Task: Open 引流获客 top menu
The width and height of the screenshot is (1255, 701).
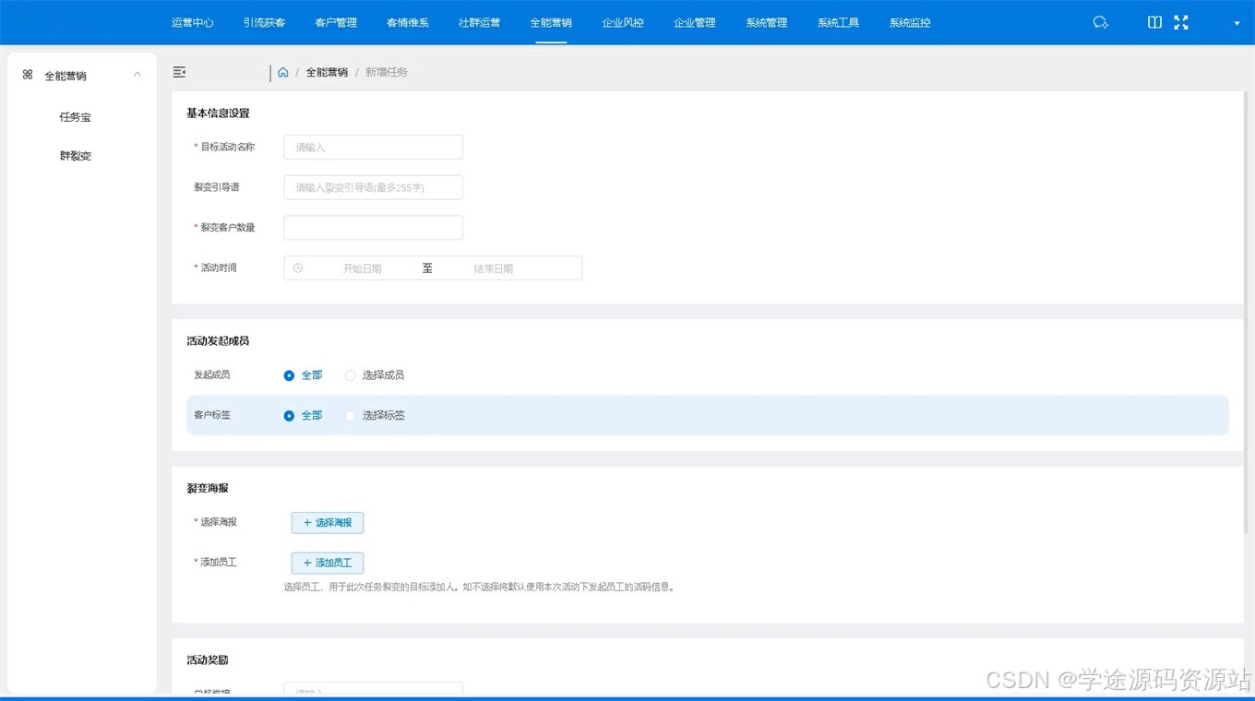Action: point(264,23)
